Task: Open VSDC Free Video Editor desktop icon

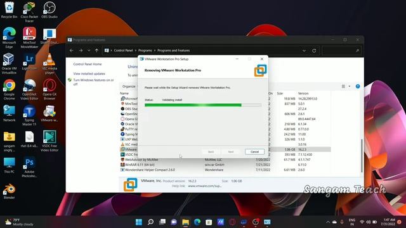Action: (x=49, y=141)
